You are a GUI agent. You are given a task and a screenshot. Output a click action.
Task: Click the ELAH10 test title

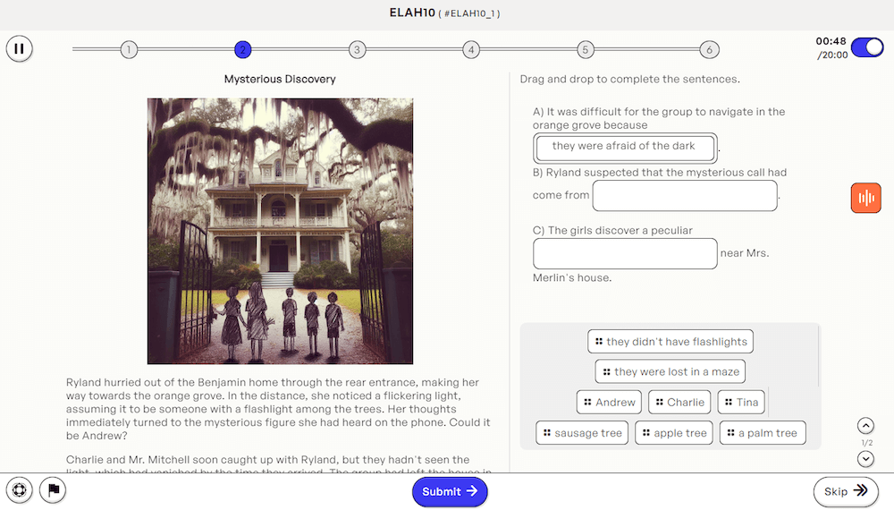(412, 13)
